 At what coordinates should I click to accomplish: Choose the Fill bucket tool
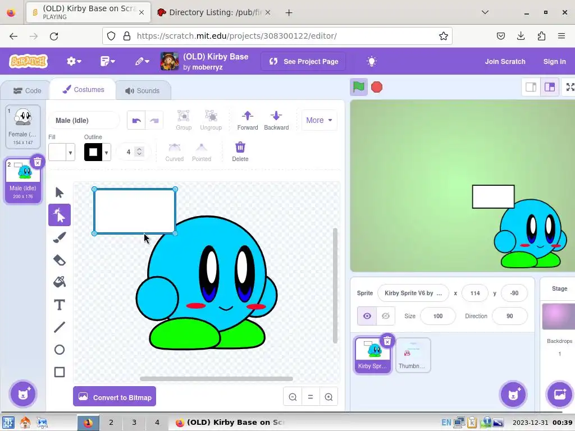[60, 282]
